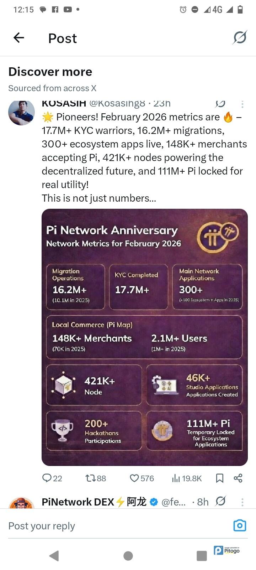Open the Pi Network Anniversary image
The height and width of the screenshot is (570, 256).
click(144, 337)
